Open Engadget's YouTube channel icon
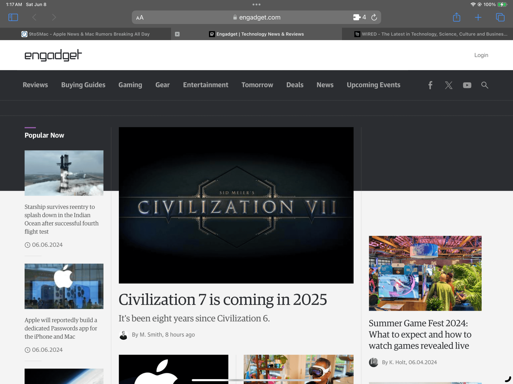Viewport: 513px width, 384px height. click(467, 85)
